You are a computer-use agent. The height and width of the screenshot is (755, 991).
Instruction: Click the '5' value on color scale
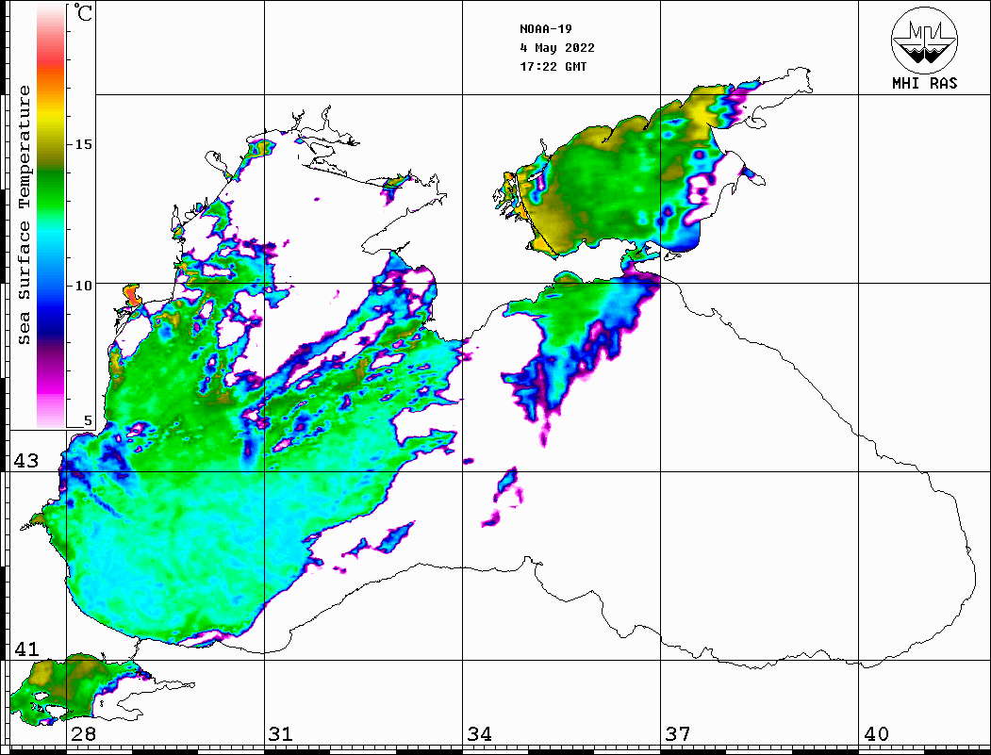[88, 420]
